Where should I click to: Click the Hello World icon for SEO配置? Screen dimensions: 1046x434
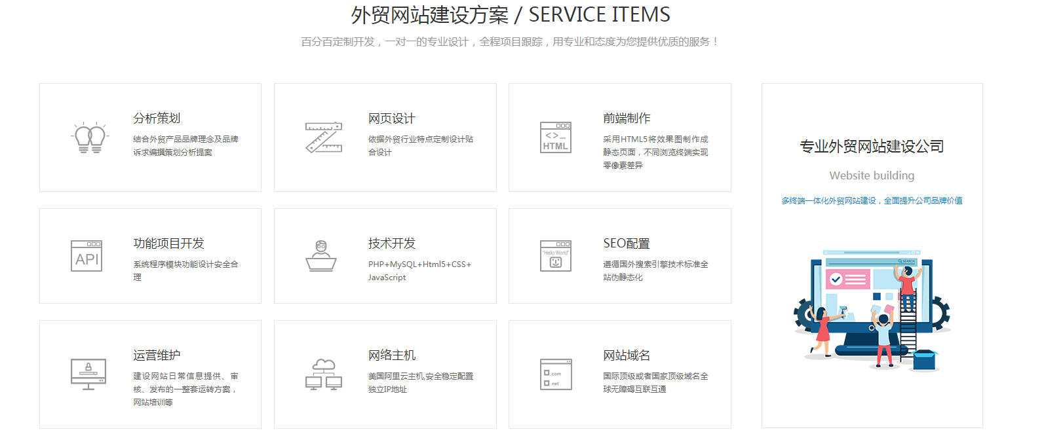tap(556, 256)
